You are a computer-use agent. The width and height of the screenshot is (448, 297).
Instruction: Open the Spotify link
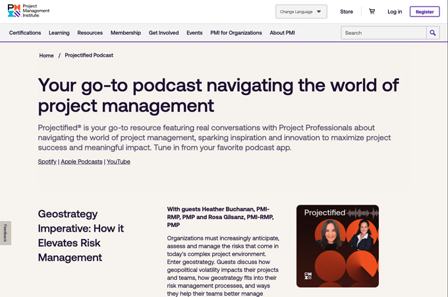point(47,162)
